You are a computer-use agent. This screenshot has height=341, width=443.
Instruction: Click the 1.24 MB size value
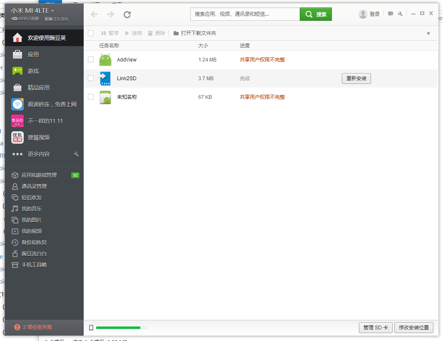[207, 60]
